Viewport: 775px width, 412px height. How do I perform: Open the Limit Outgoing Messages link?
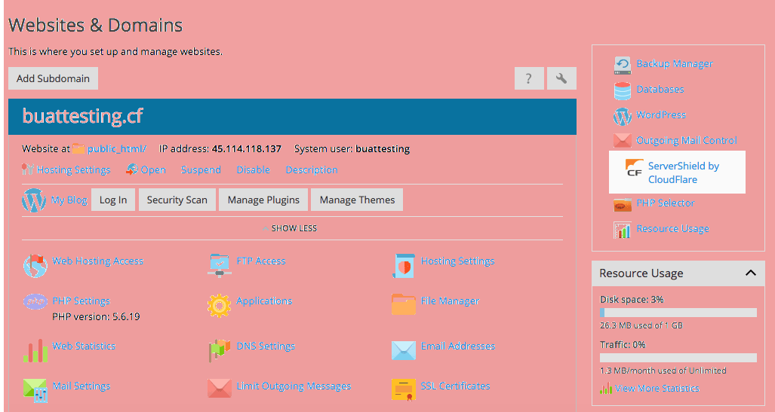click(x=294, y=386)
